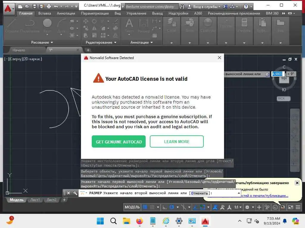Open the Лист1 layout tab
305x228 pixels.
[x=35, y=200]
